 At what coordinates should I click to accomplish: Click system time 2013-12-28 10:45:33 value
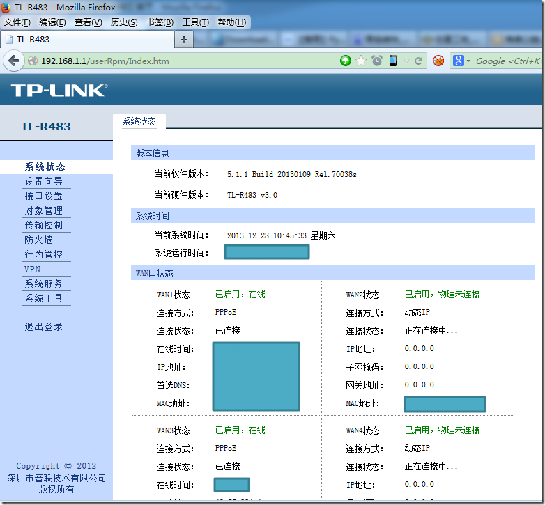(281, 236)
